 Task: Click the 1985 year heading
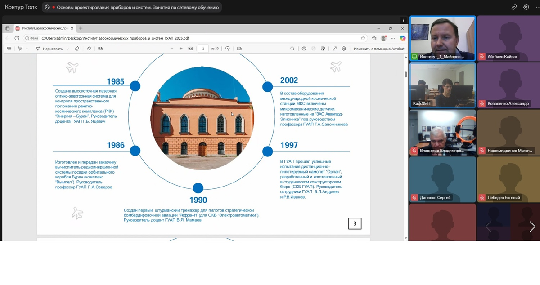click(x=115, y=81)
